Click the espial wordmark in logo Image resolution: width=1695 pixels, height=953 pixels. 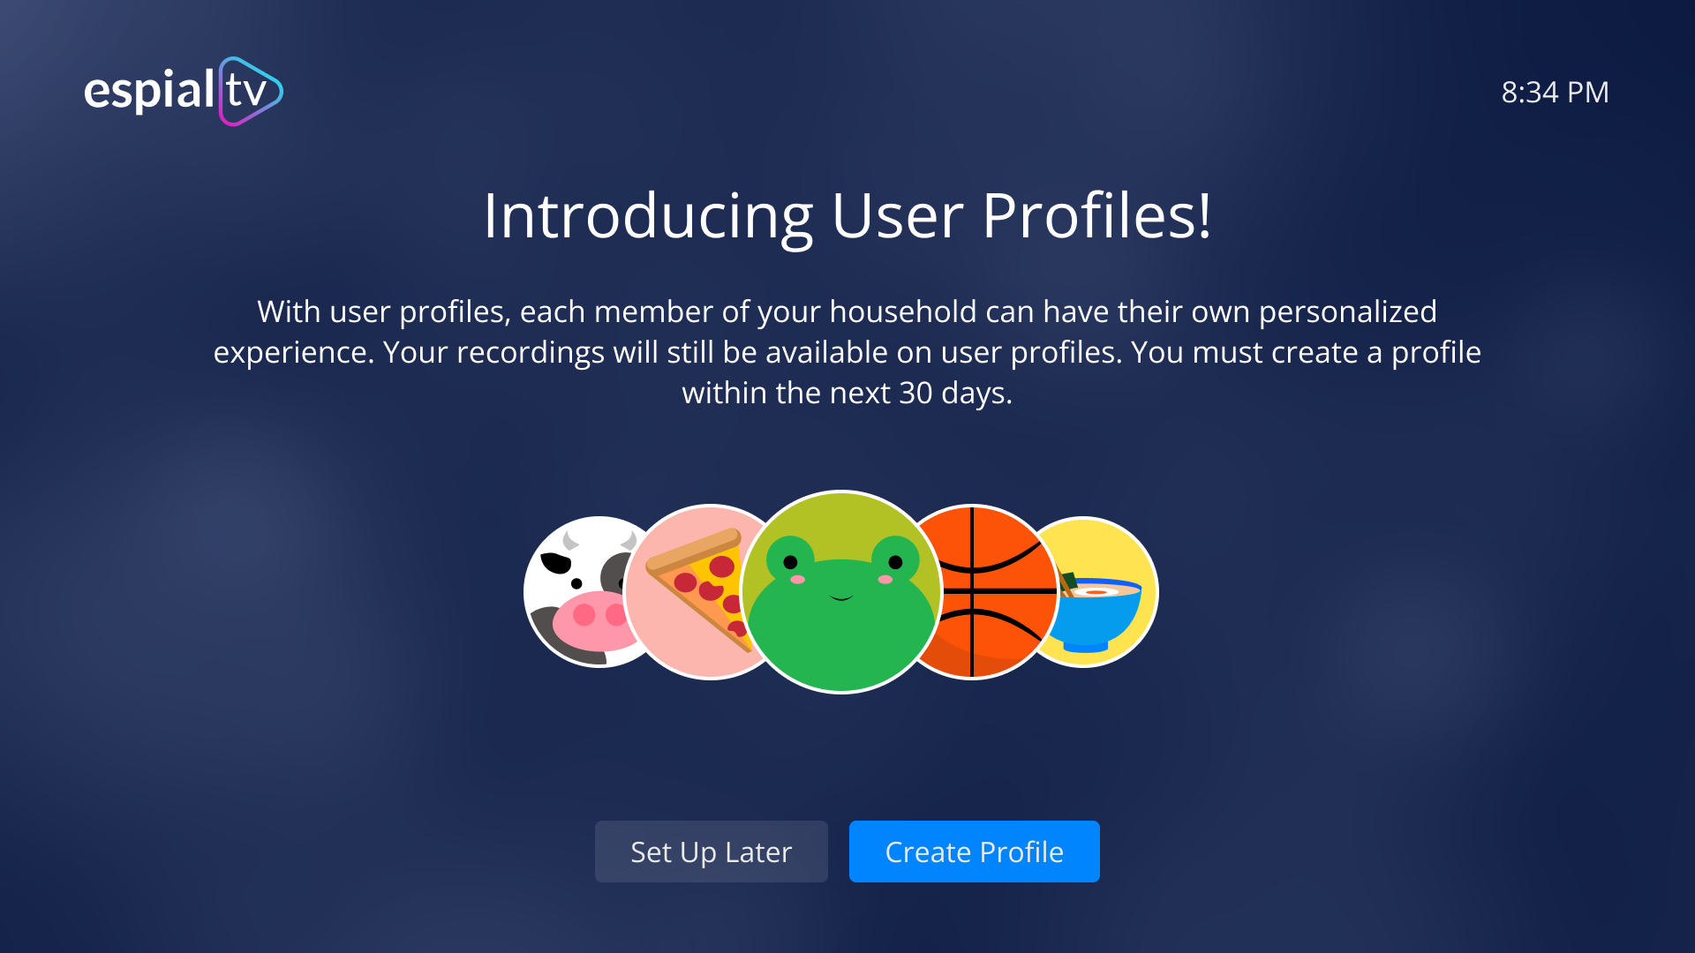[x=148, y=92]
